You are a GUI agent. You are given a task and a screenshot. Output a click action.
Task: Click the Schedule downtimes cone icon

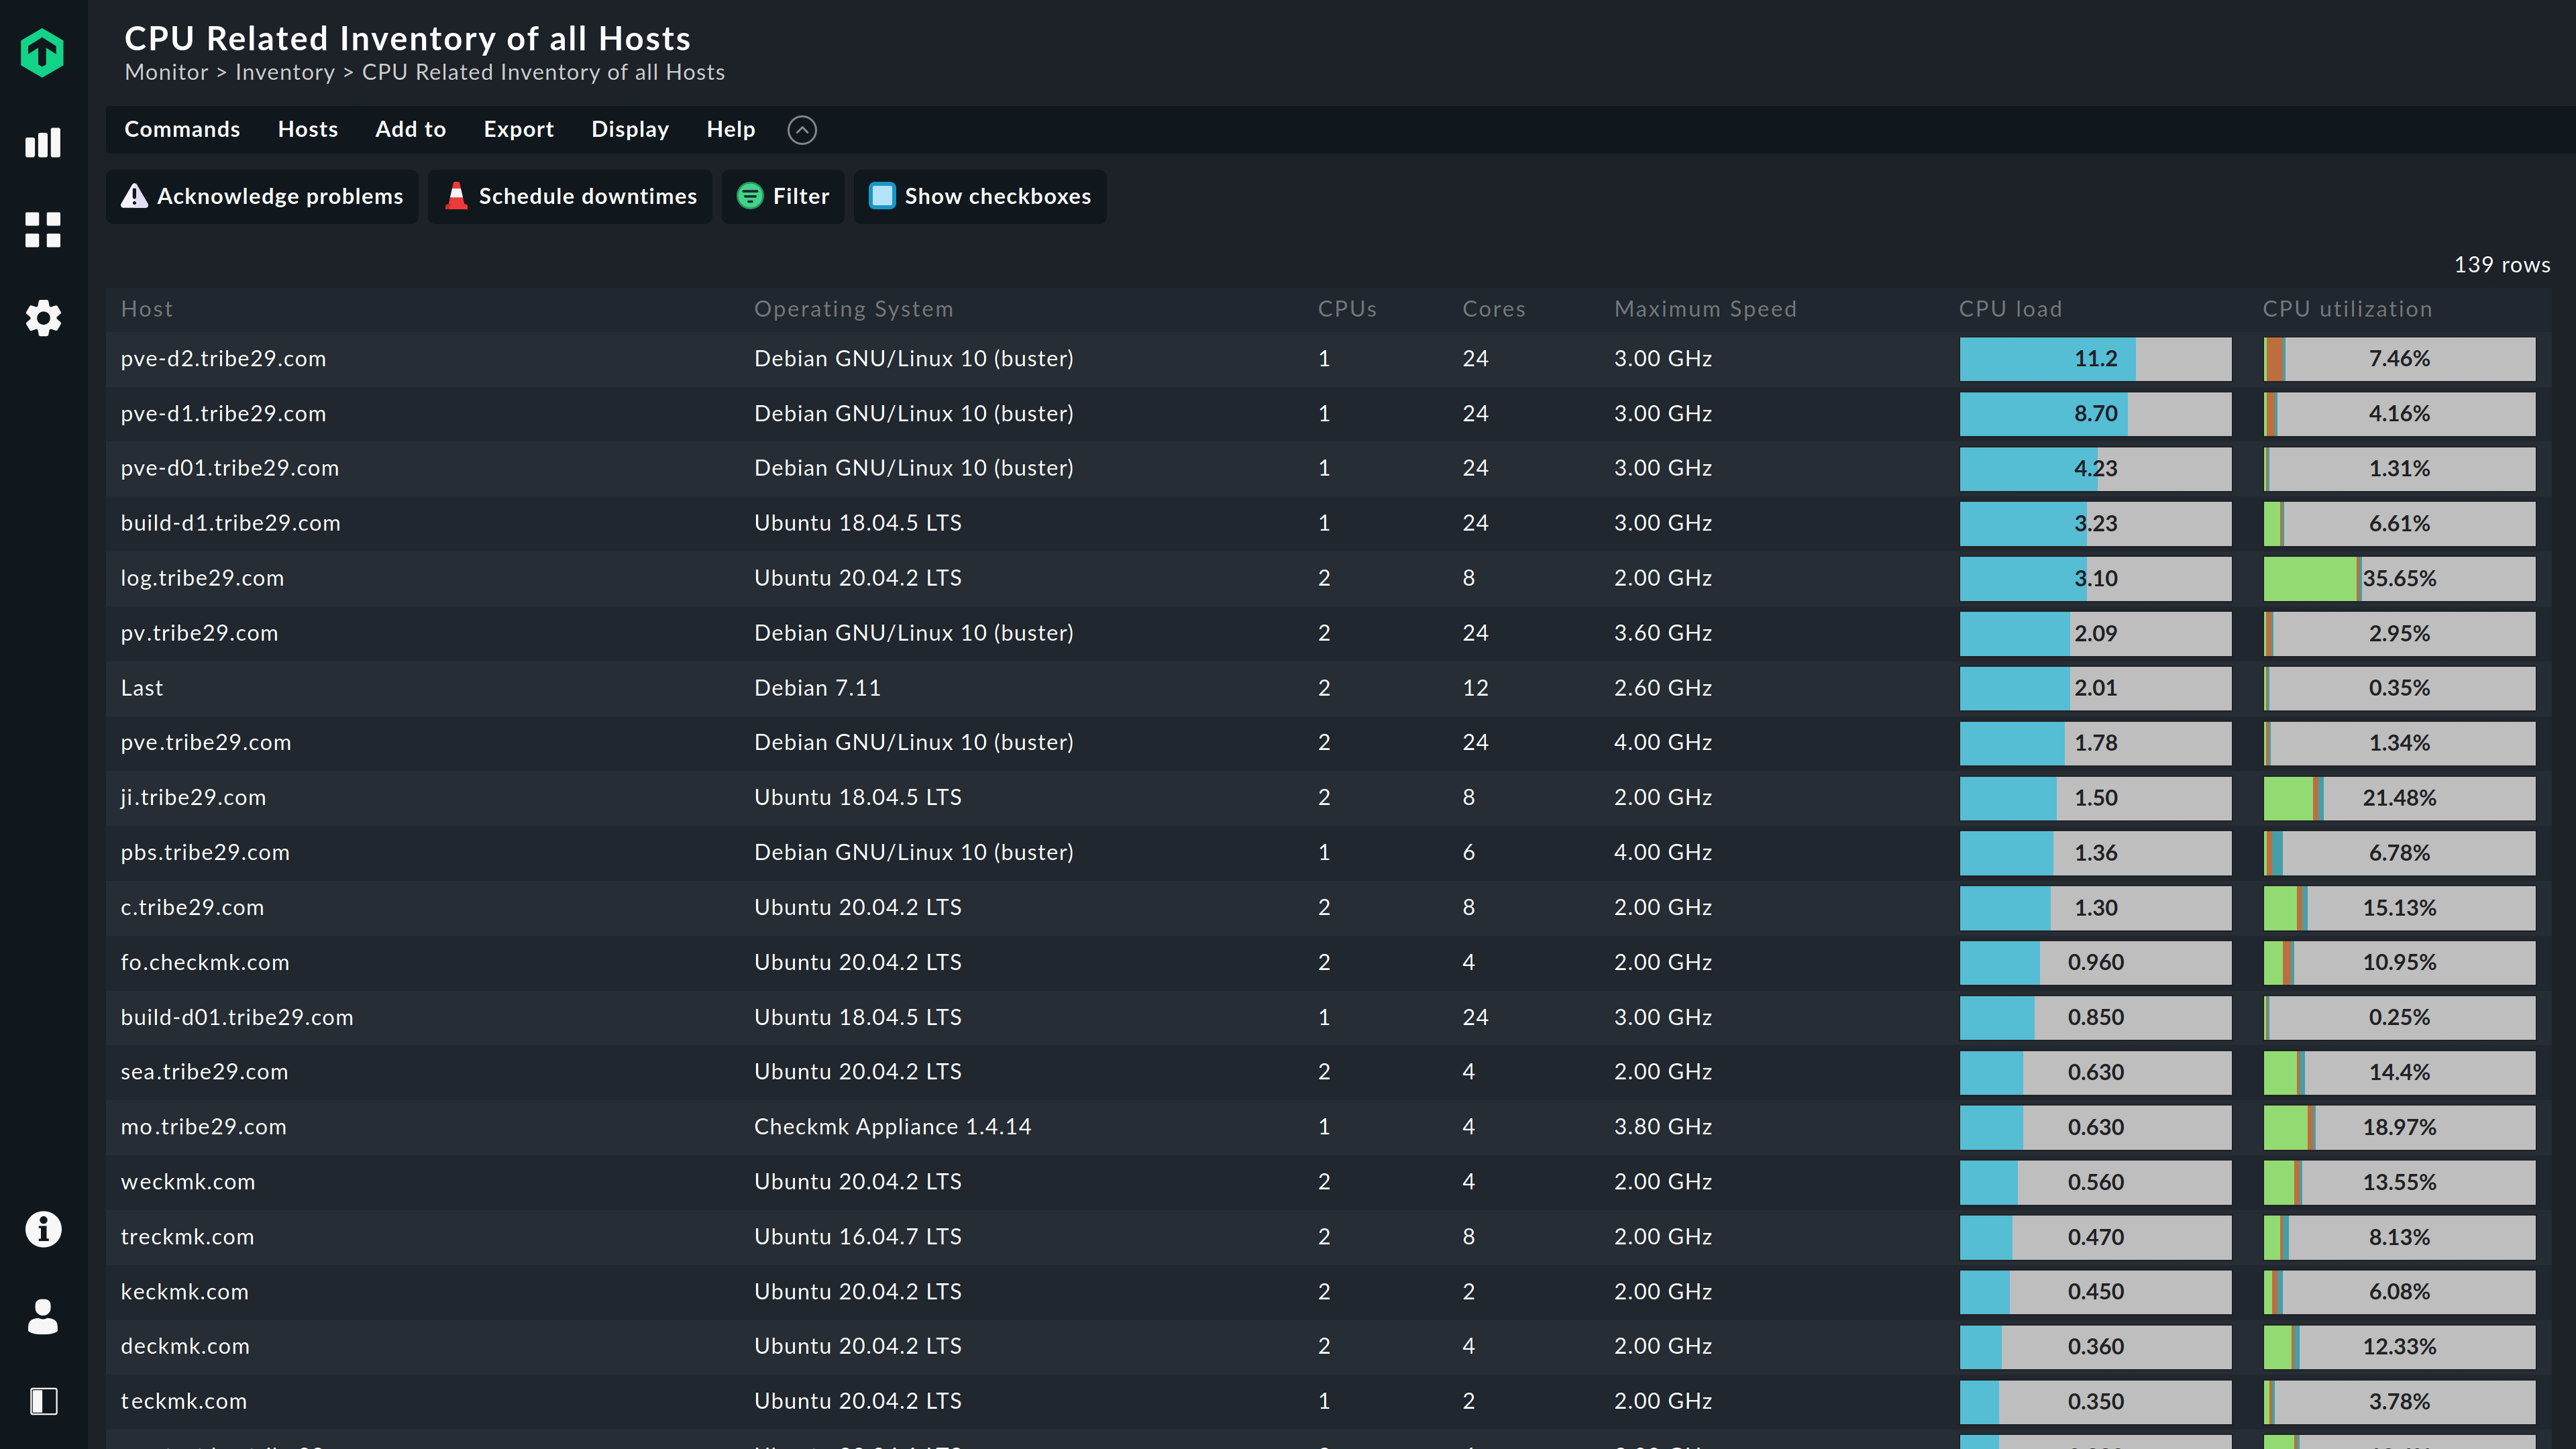point(456,196)
